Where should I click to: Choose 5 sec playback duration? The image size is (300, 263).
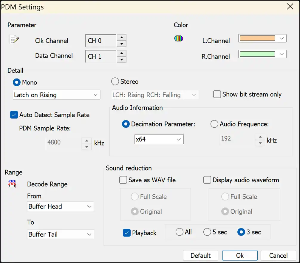(207, 232)
